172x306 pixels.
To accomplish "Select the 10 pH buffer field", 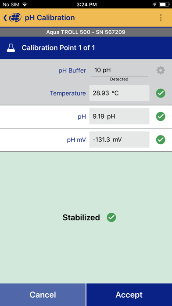I will tap(119, 70).
